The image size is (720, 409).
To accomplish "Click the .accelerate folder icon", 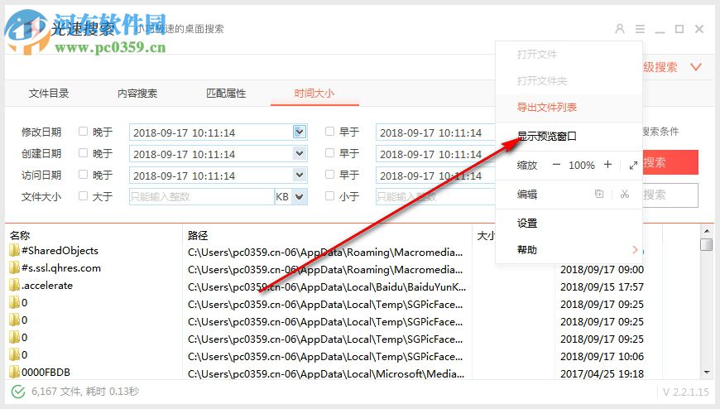I will [x=14, y=286].
